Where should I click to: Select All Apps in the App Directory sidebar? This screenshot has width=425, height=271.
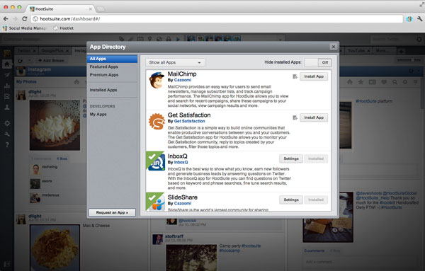[112, 59]
